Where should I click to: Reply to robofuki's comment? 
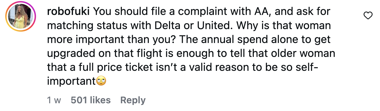tap(133, 100)
